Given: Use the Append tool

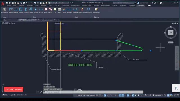Looking at the screenshot, I should click(x=69, y=10).
